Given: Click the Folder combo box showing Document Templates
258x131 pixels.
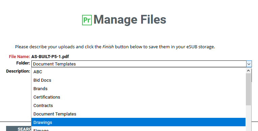Looking at the screenshot, I should [141, 64].
